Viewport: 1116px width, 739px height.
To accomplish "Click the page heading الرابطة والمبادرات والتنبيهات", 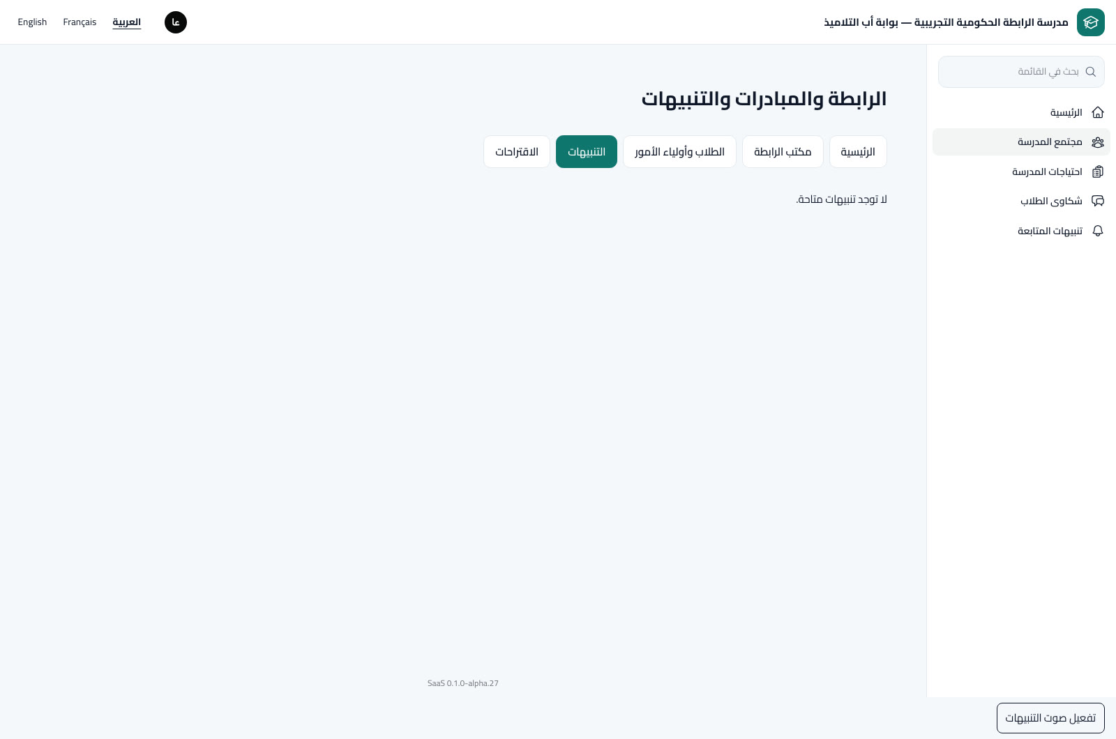I will point(764,99).
